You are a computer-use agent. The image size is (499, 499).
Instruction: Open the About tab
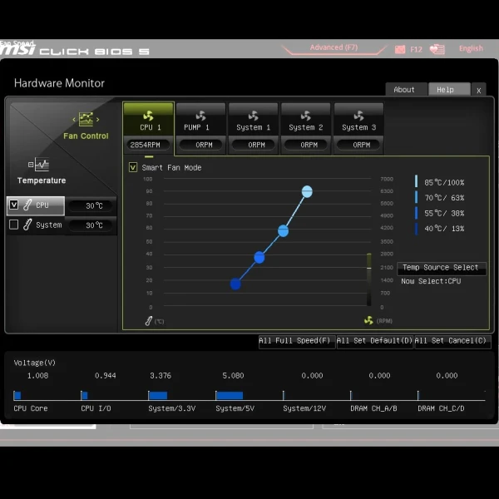pyautogui.click(x=406, y=89)
